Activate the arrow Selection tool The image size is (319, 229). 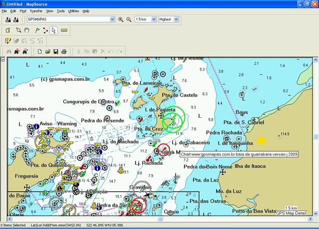point(53,30)
